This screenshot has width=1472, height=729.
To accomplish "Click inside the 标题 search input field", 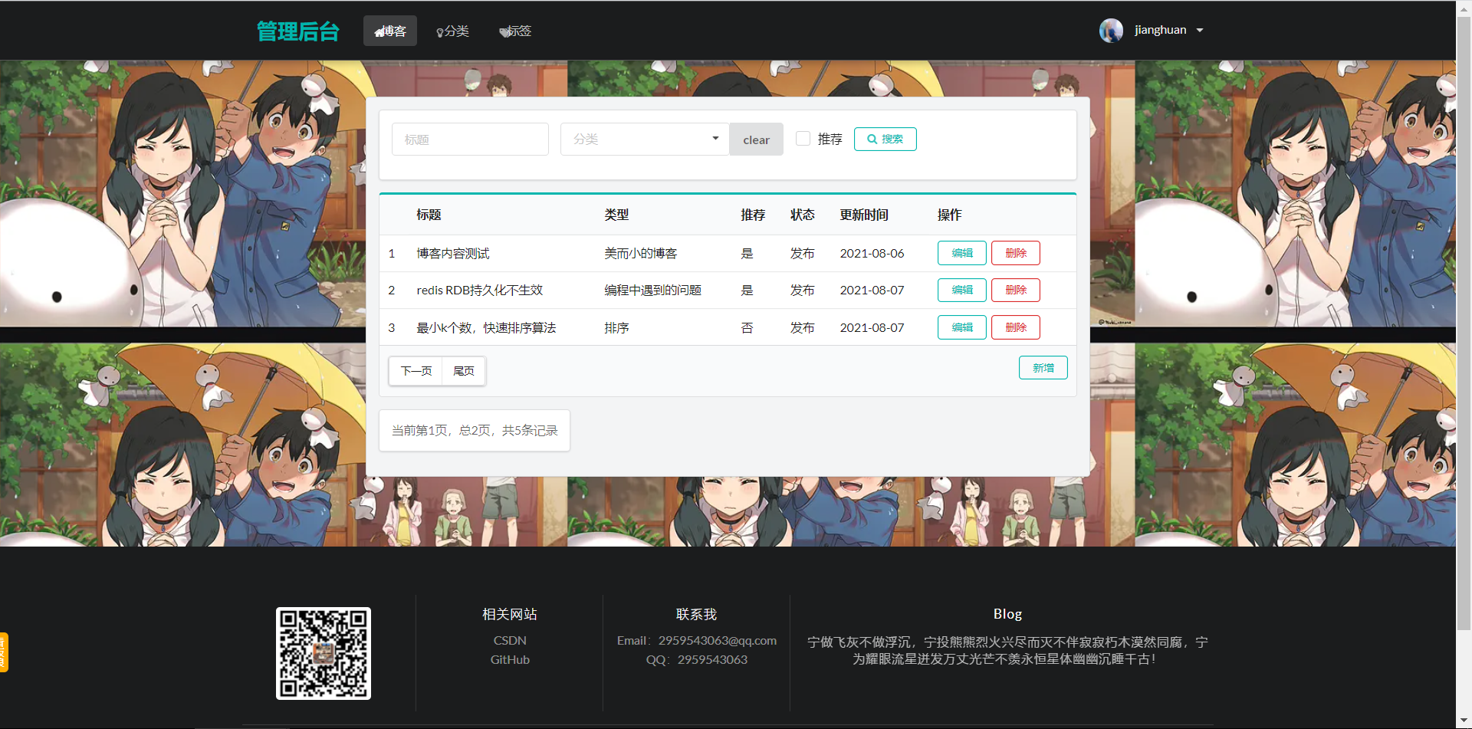I will [470, 139].
